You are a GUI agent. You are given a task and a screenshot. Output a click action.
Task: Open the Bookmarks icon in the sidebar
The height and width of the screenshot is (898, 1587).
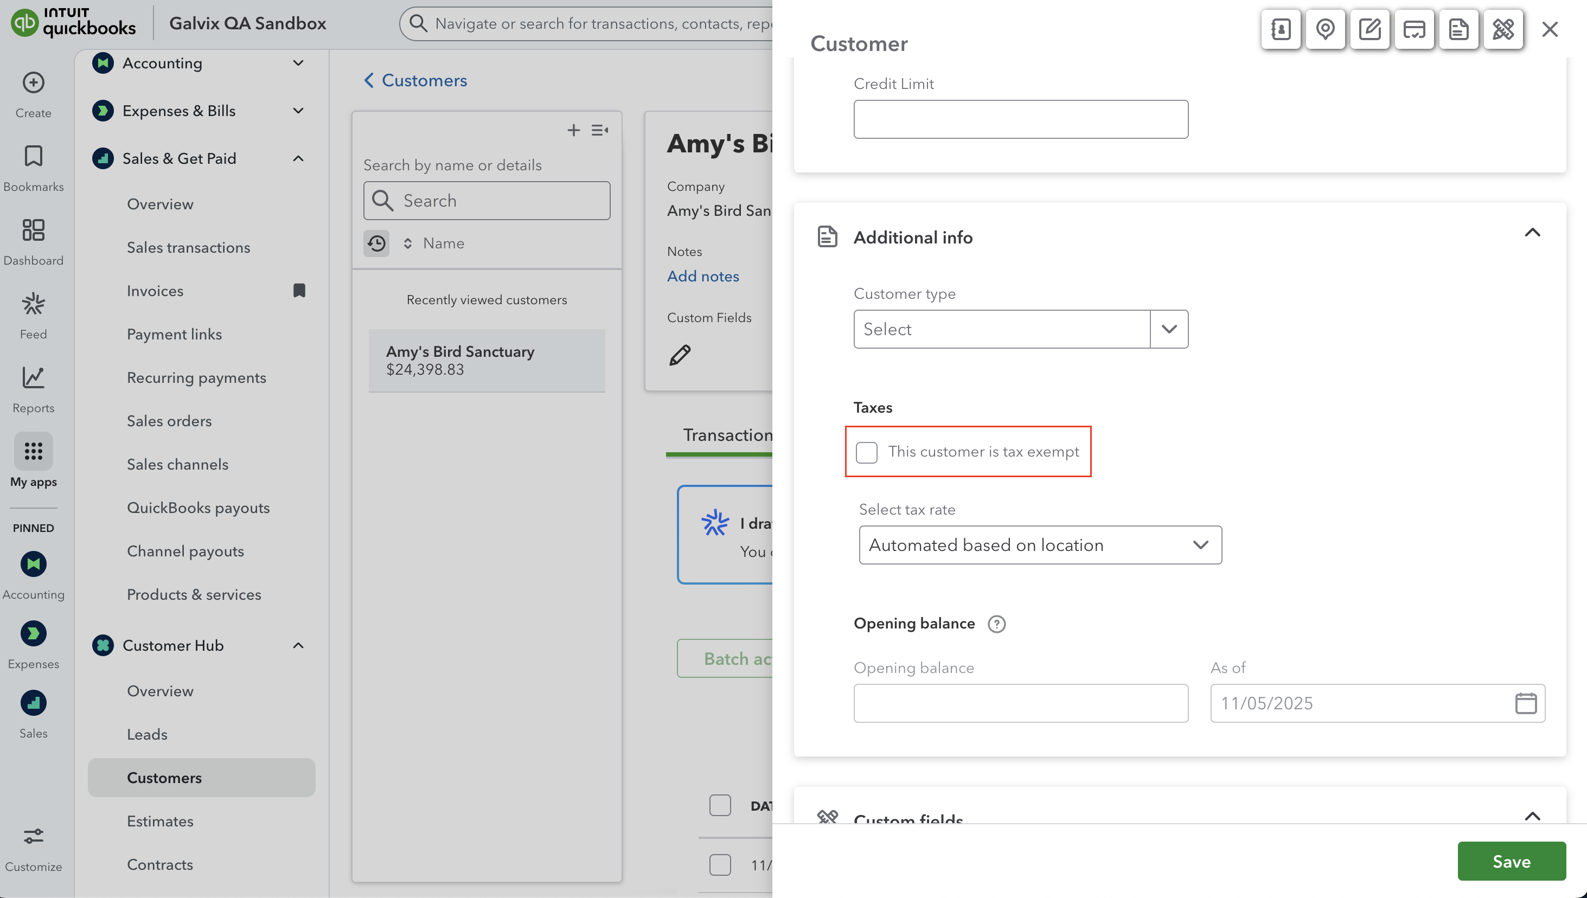pyautogui.click(x=33, y=157)
